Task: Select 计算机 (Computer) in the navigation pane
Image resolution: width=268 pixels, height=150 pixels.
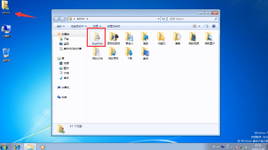Action: [65, 88]
